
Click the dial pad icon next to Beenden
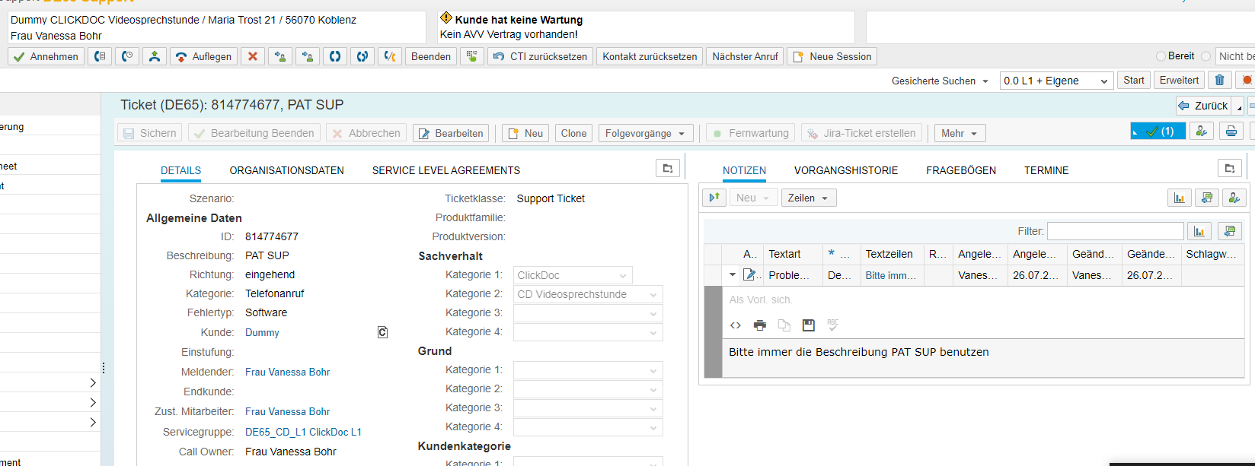pos(472,56)
